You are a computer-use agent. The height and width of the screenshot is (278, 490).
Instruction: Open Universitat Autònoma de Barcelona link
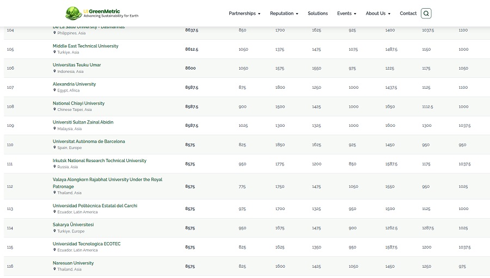(x=89, y=141)
